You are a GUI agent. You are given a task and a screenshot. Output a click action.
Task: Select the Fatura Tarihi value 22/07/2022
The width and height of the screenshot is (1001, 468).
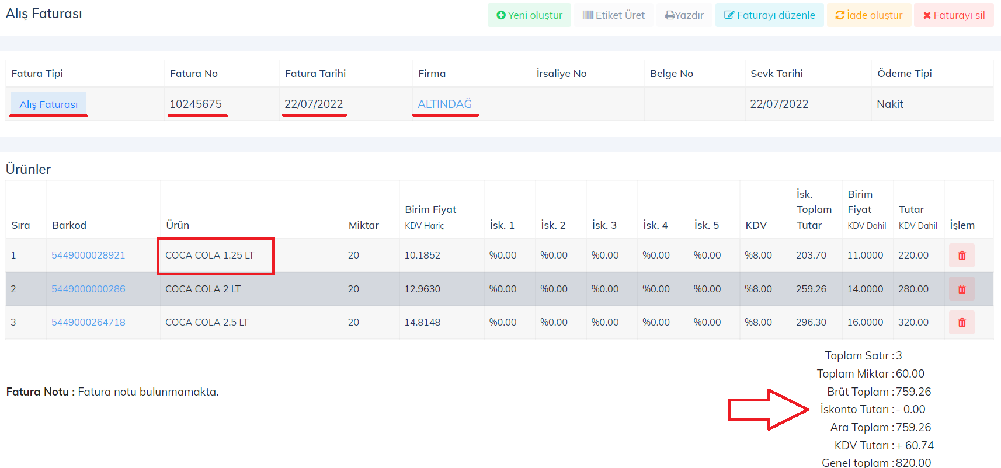click(314, 104)
